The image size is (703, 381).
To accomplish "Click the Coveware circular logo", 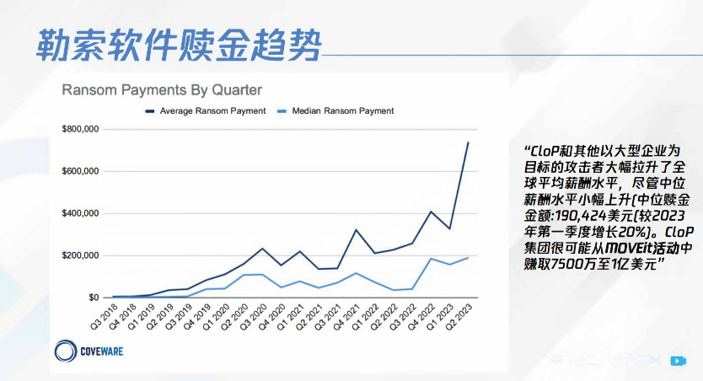I will [64, 352].
